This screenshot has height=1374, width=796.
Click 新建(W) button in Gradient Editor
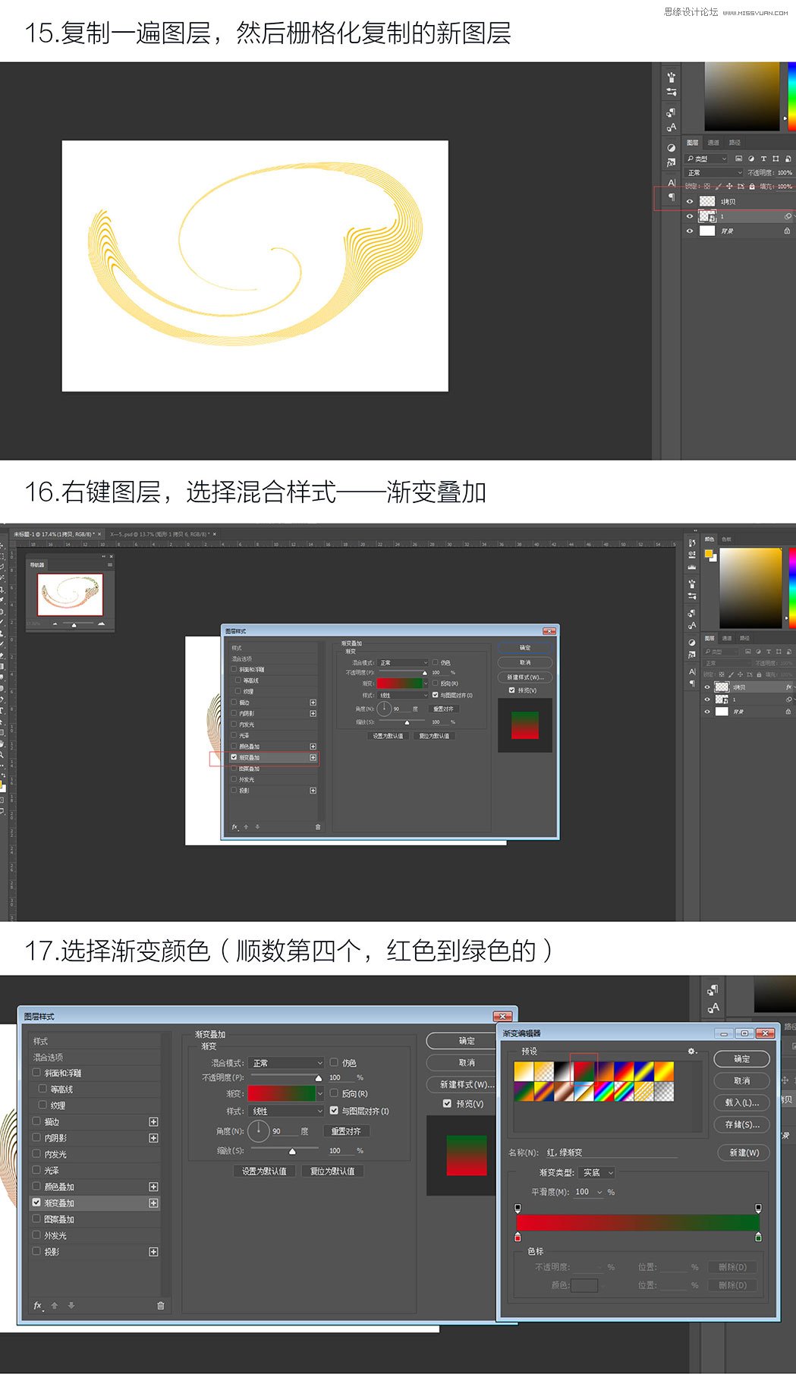(744, 1152)
